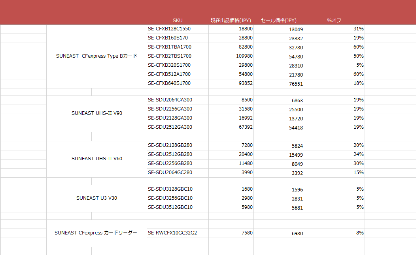
Task: Select the 8% discount cell
Action: (334, 233)
